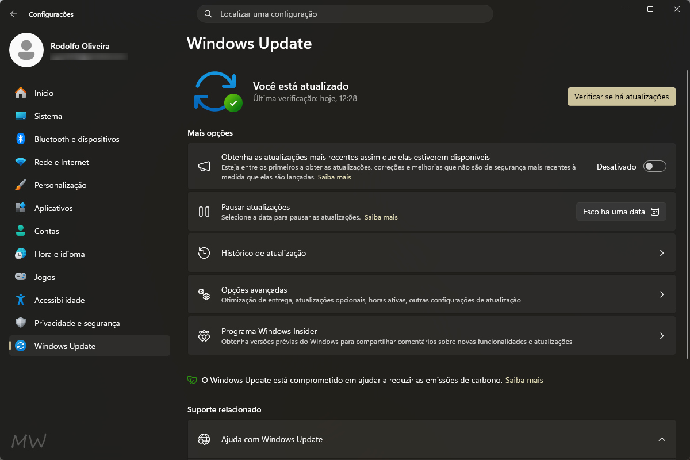Click the large update sync status icon
Viewport: 690px width, 460px height.
pyautogui.click(x=218, y=91)
